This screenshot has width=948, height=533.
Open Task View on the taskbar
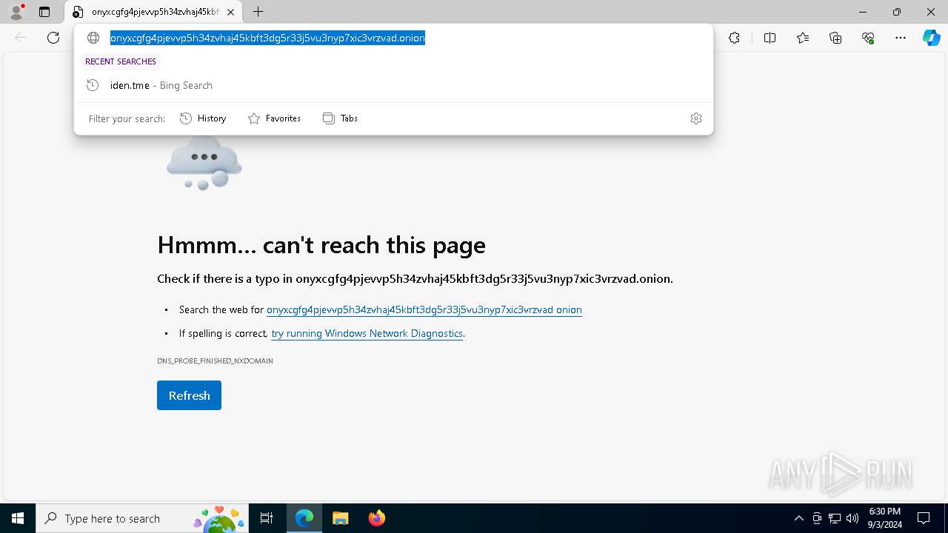click(x=267, y=518)
